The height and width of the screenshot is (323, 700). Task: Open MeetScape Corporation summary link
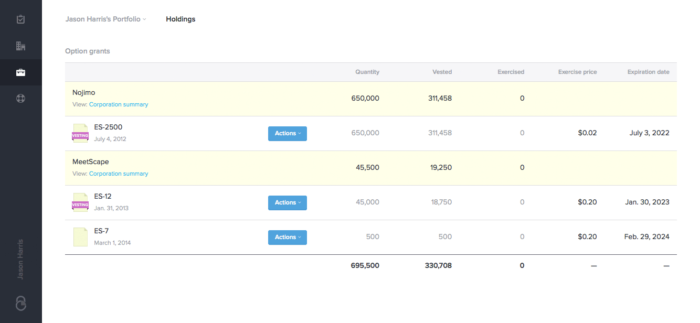tap(119, 174)
